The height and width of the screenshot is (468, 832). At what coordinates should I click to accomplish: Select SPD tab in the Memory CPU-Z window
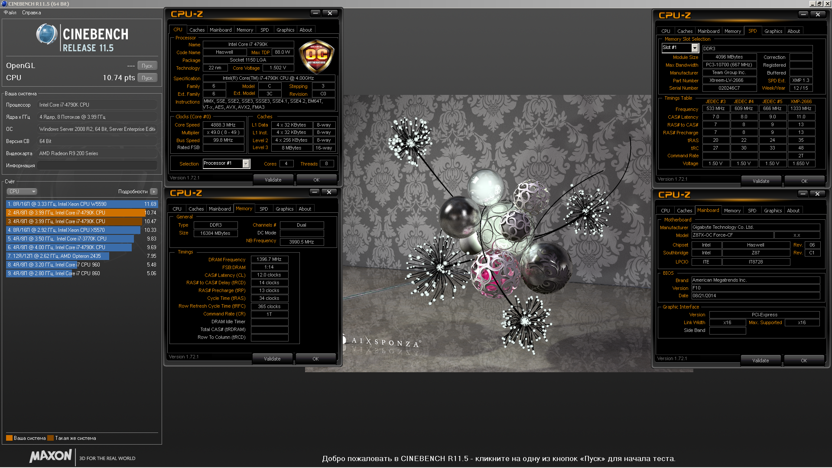pos(263,209)
